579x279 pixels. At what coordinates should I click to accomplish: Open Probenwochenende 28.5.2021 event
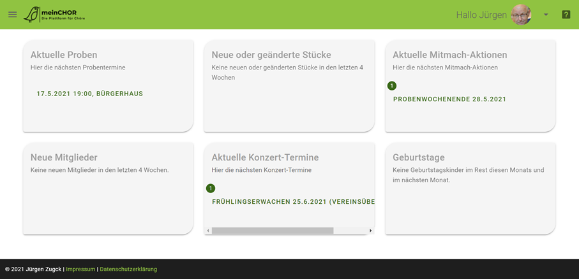tap(449, 99)
